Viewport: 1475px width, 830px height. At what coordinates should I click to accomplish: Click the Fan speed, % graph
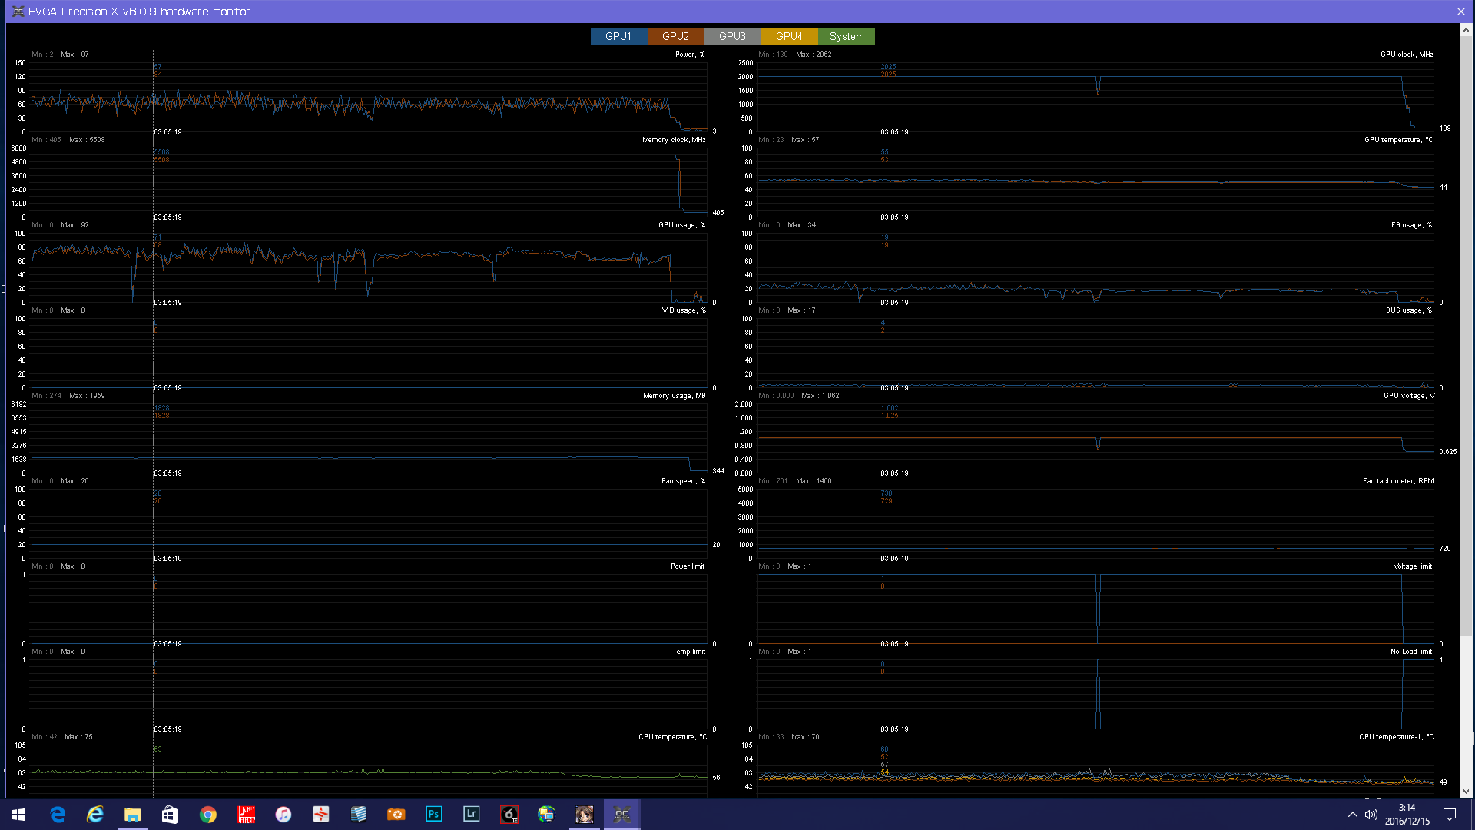coord(369,524)
